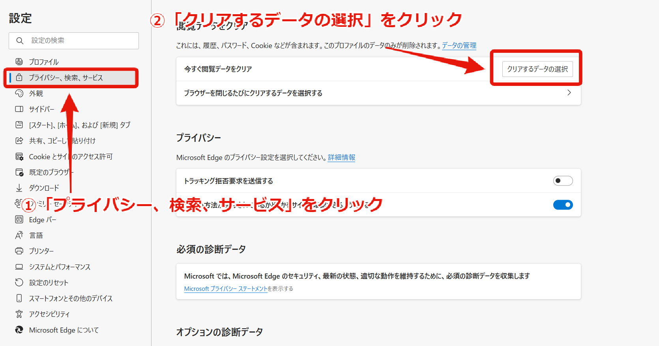Open the プロファイル profile icon
The height and width of the screenshot is (346, 659).
pos(19,61)
